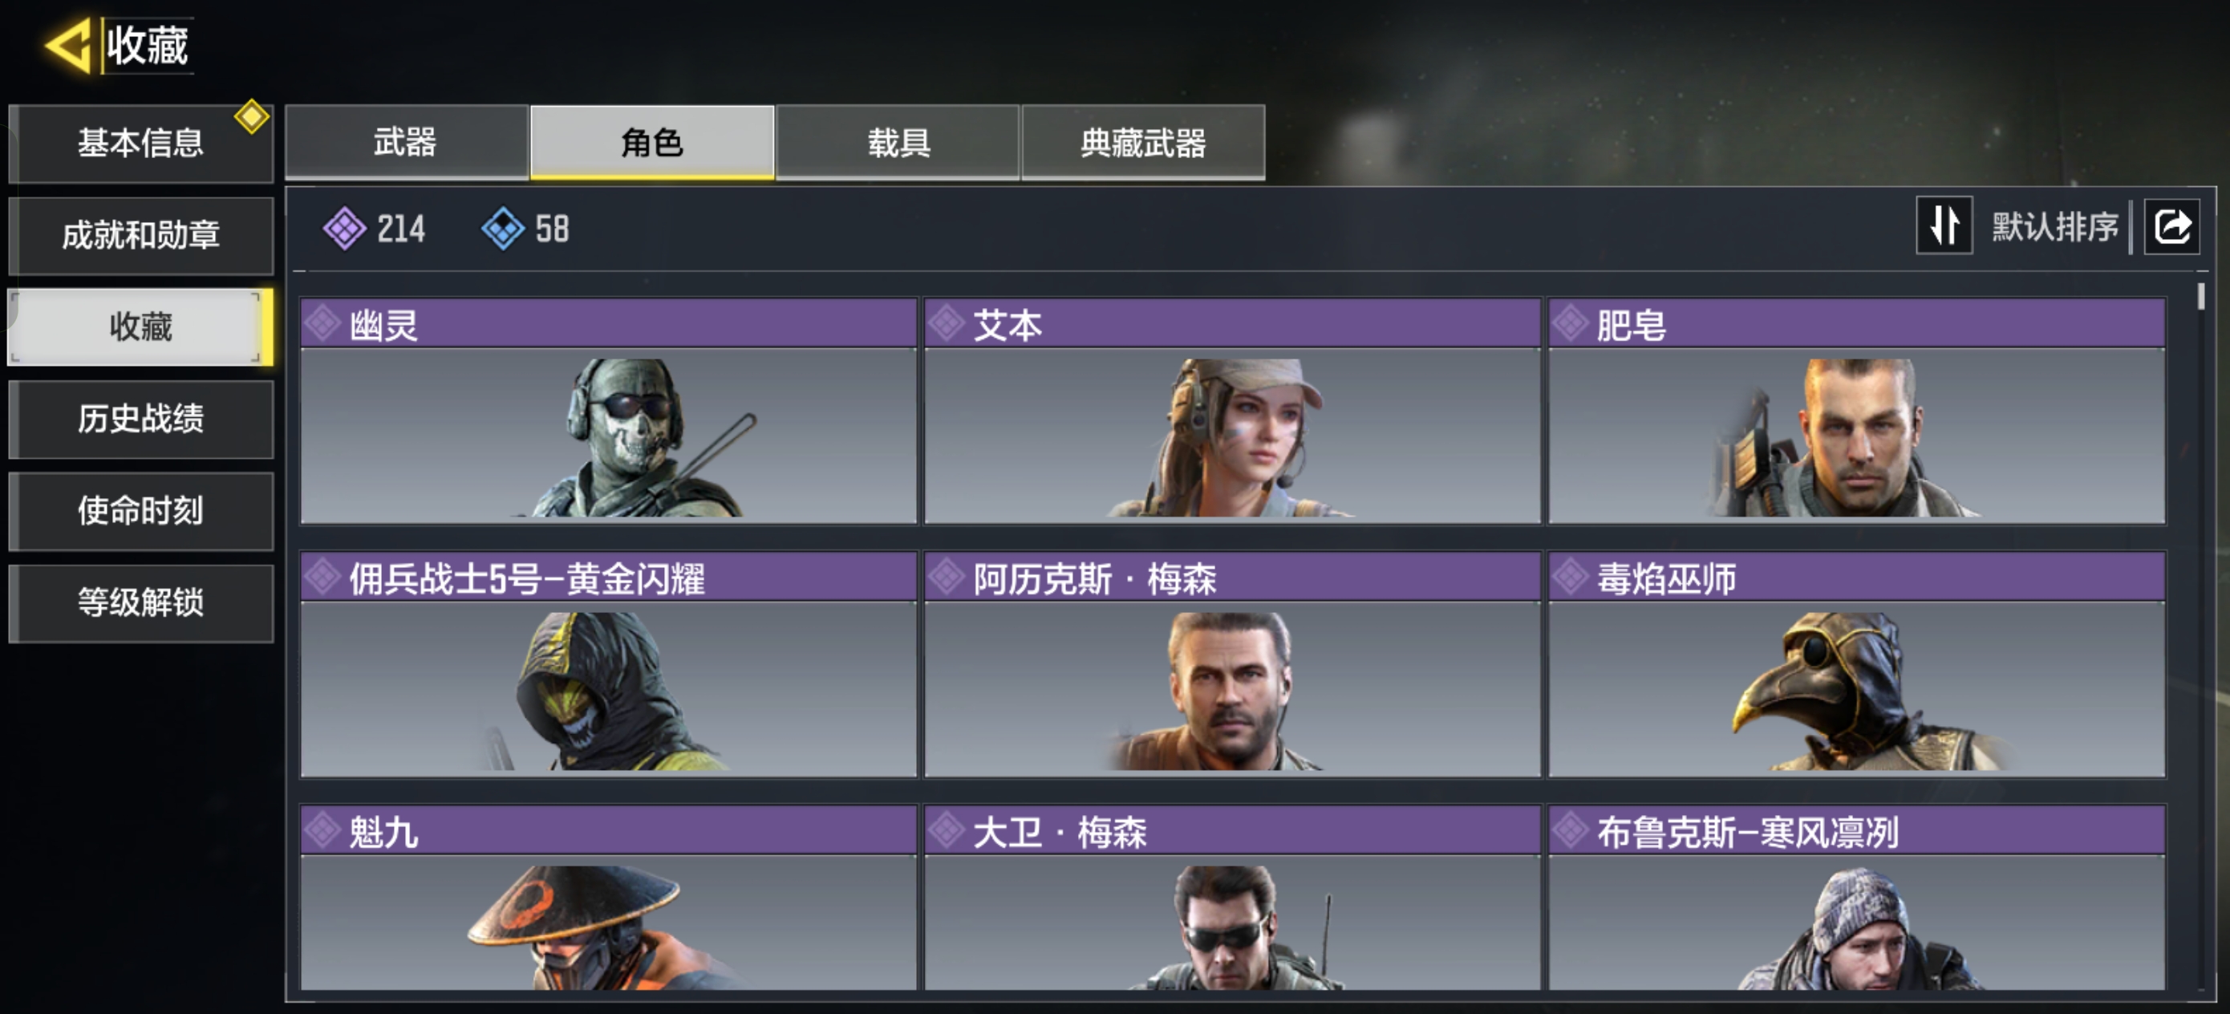The height and width of the screenshot is (1014, 2230).
Task: Select the 肥皂 character portrait
Action: pos(1856,436)
